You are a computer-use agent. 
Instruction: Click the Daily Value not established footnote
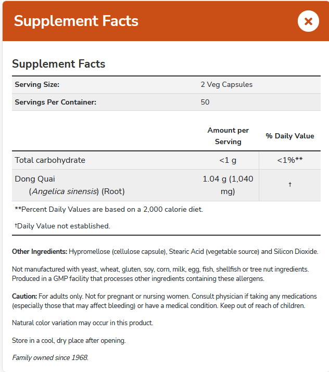tap(62, 226)
